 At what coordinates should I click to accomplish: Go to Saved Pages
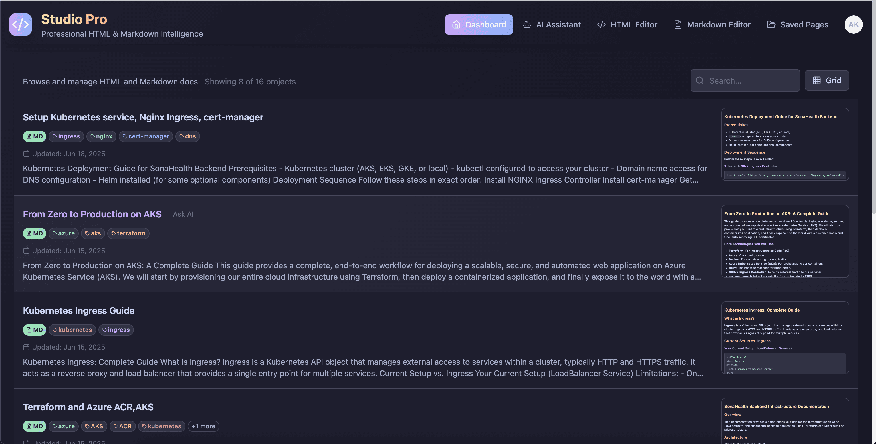(798, 25)
